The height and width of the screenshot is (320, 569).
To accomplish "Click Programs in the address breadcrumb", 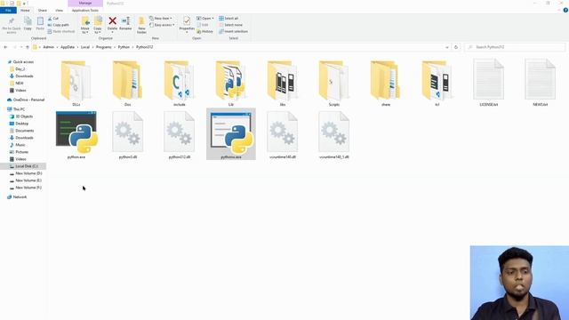I will click(104, 47).
